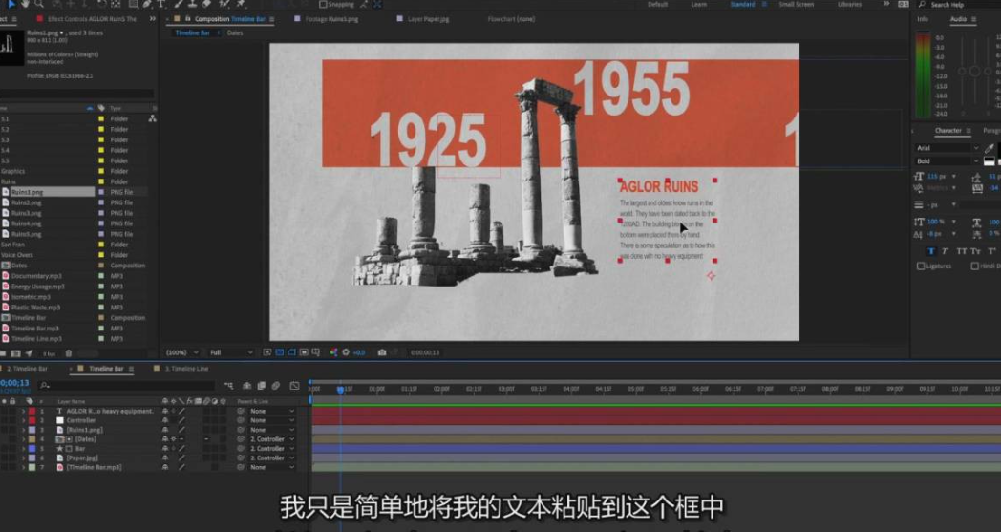Open the Arial font family dropdown

947,148
